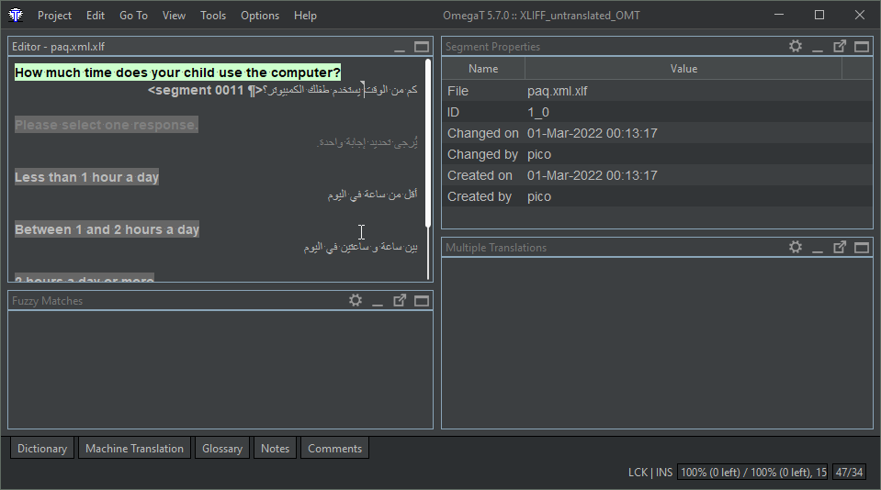The height and width of the screenshot is (490, 881).
Task: Open Multiple Translations settings gear
Action: point(795,247)
